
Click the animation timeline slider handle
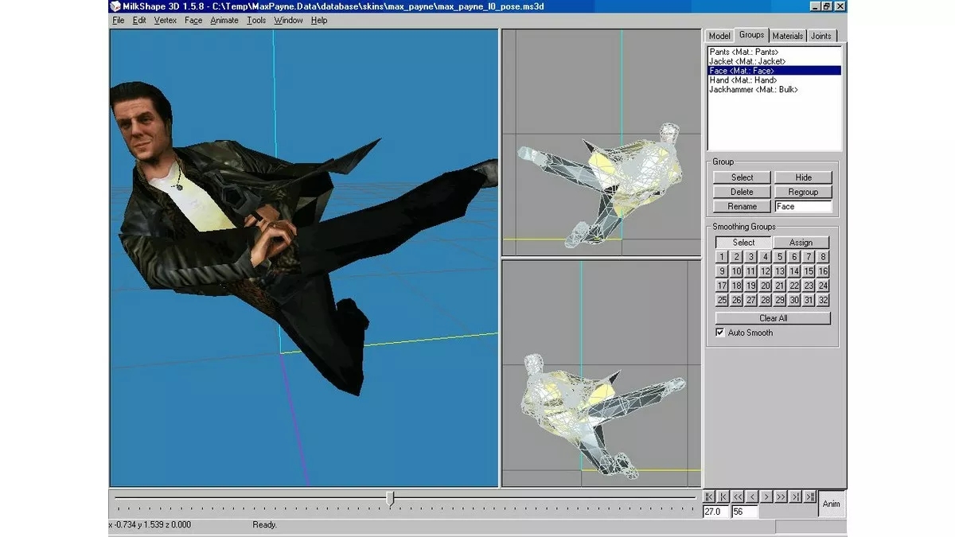390,498
